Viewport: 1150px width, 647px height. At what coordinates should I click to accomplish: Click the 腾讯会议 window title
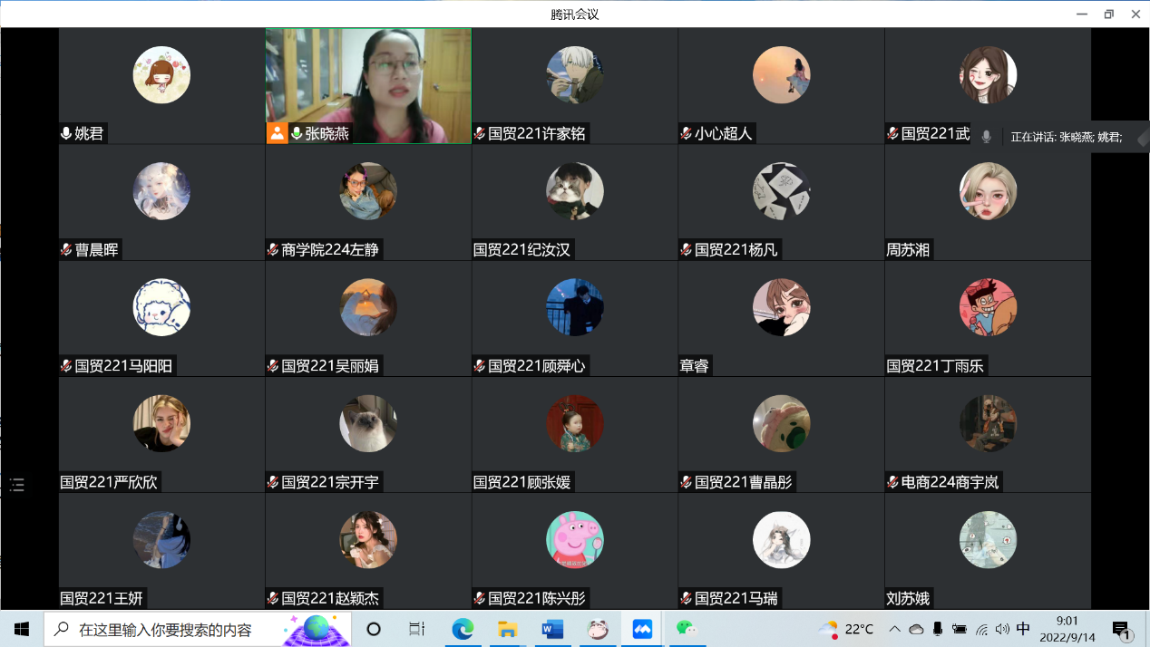(575, 14)
